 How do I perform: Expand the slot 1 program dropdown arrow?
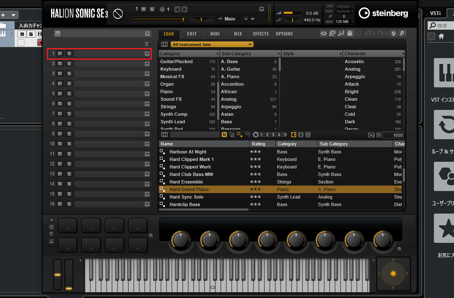[147, 53]
